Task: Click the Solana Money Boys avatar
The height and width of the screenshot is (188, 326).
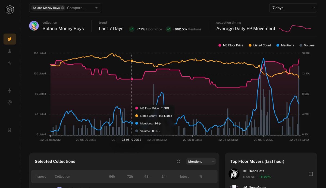Action: pos(34,26)
